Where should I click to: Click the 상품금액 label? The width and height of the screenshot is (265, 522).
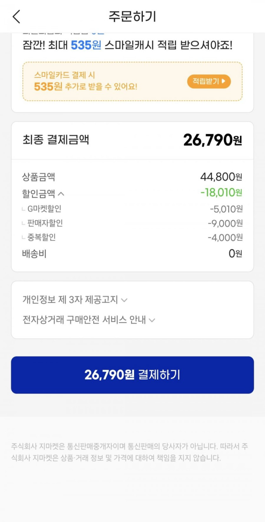[38, 177]
